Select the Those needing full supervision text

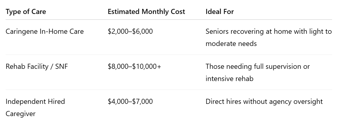tap(258, 67)
